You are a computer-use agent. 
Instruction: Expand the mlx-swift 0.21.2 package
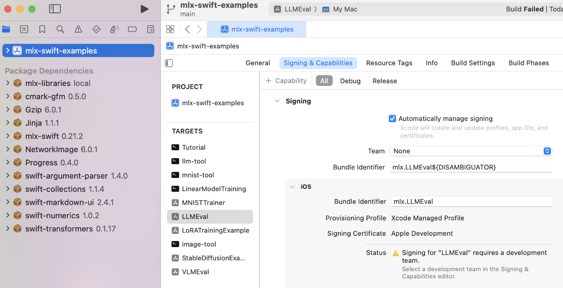8,136
